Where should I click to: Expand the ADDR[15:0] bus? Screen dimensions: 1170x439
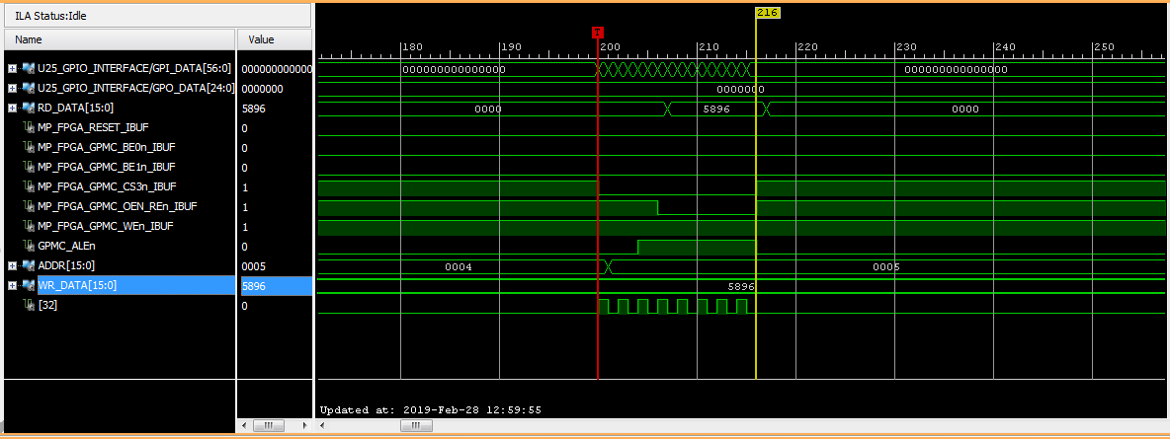pos(12,265)
